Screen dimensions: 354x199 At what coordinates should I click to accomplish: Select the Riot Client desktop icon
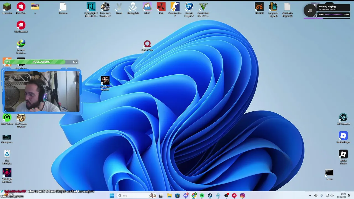click(x=21, y=8)
